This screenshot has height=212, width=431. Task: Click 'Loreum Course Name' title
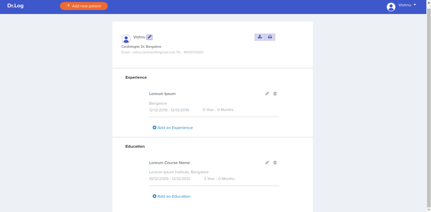click(x=169, y=163)
